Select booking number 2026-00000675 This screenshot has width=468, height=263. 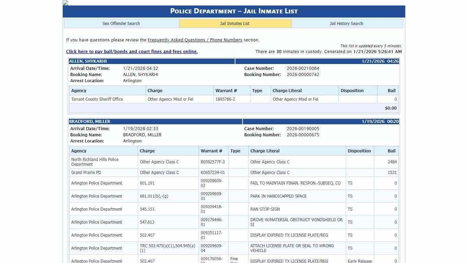[x=303, y=135]
